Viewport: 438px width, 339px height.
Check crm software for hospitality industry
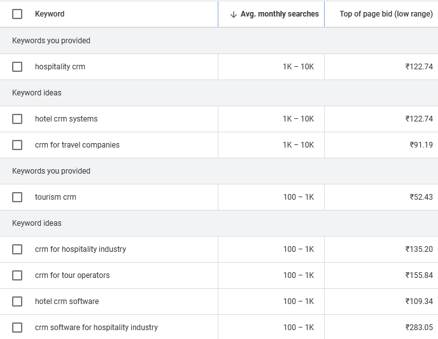point(17,328)
